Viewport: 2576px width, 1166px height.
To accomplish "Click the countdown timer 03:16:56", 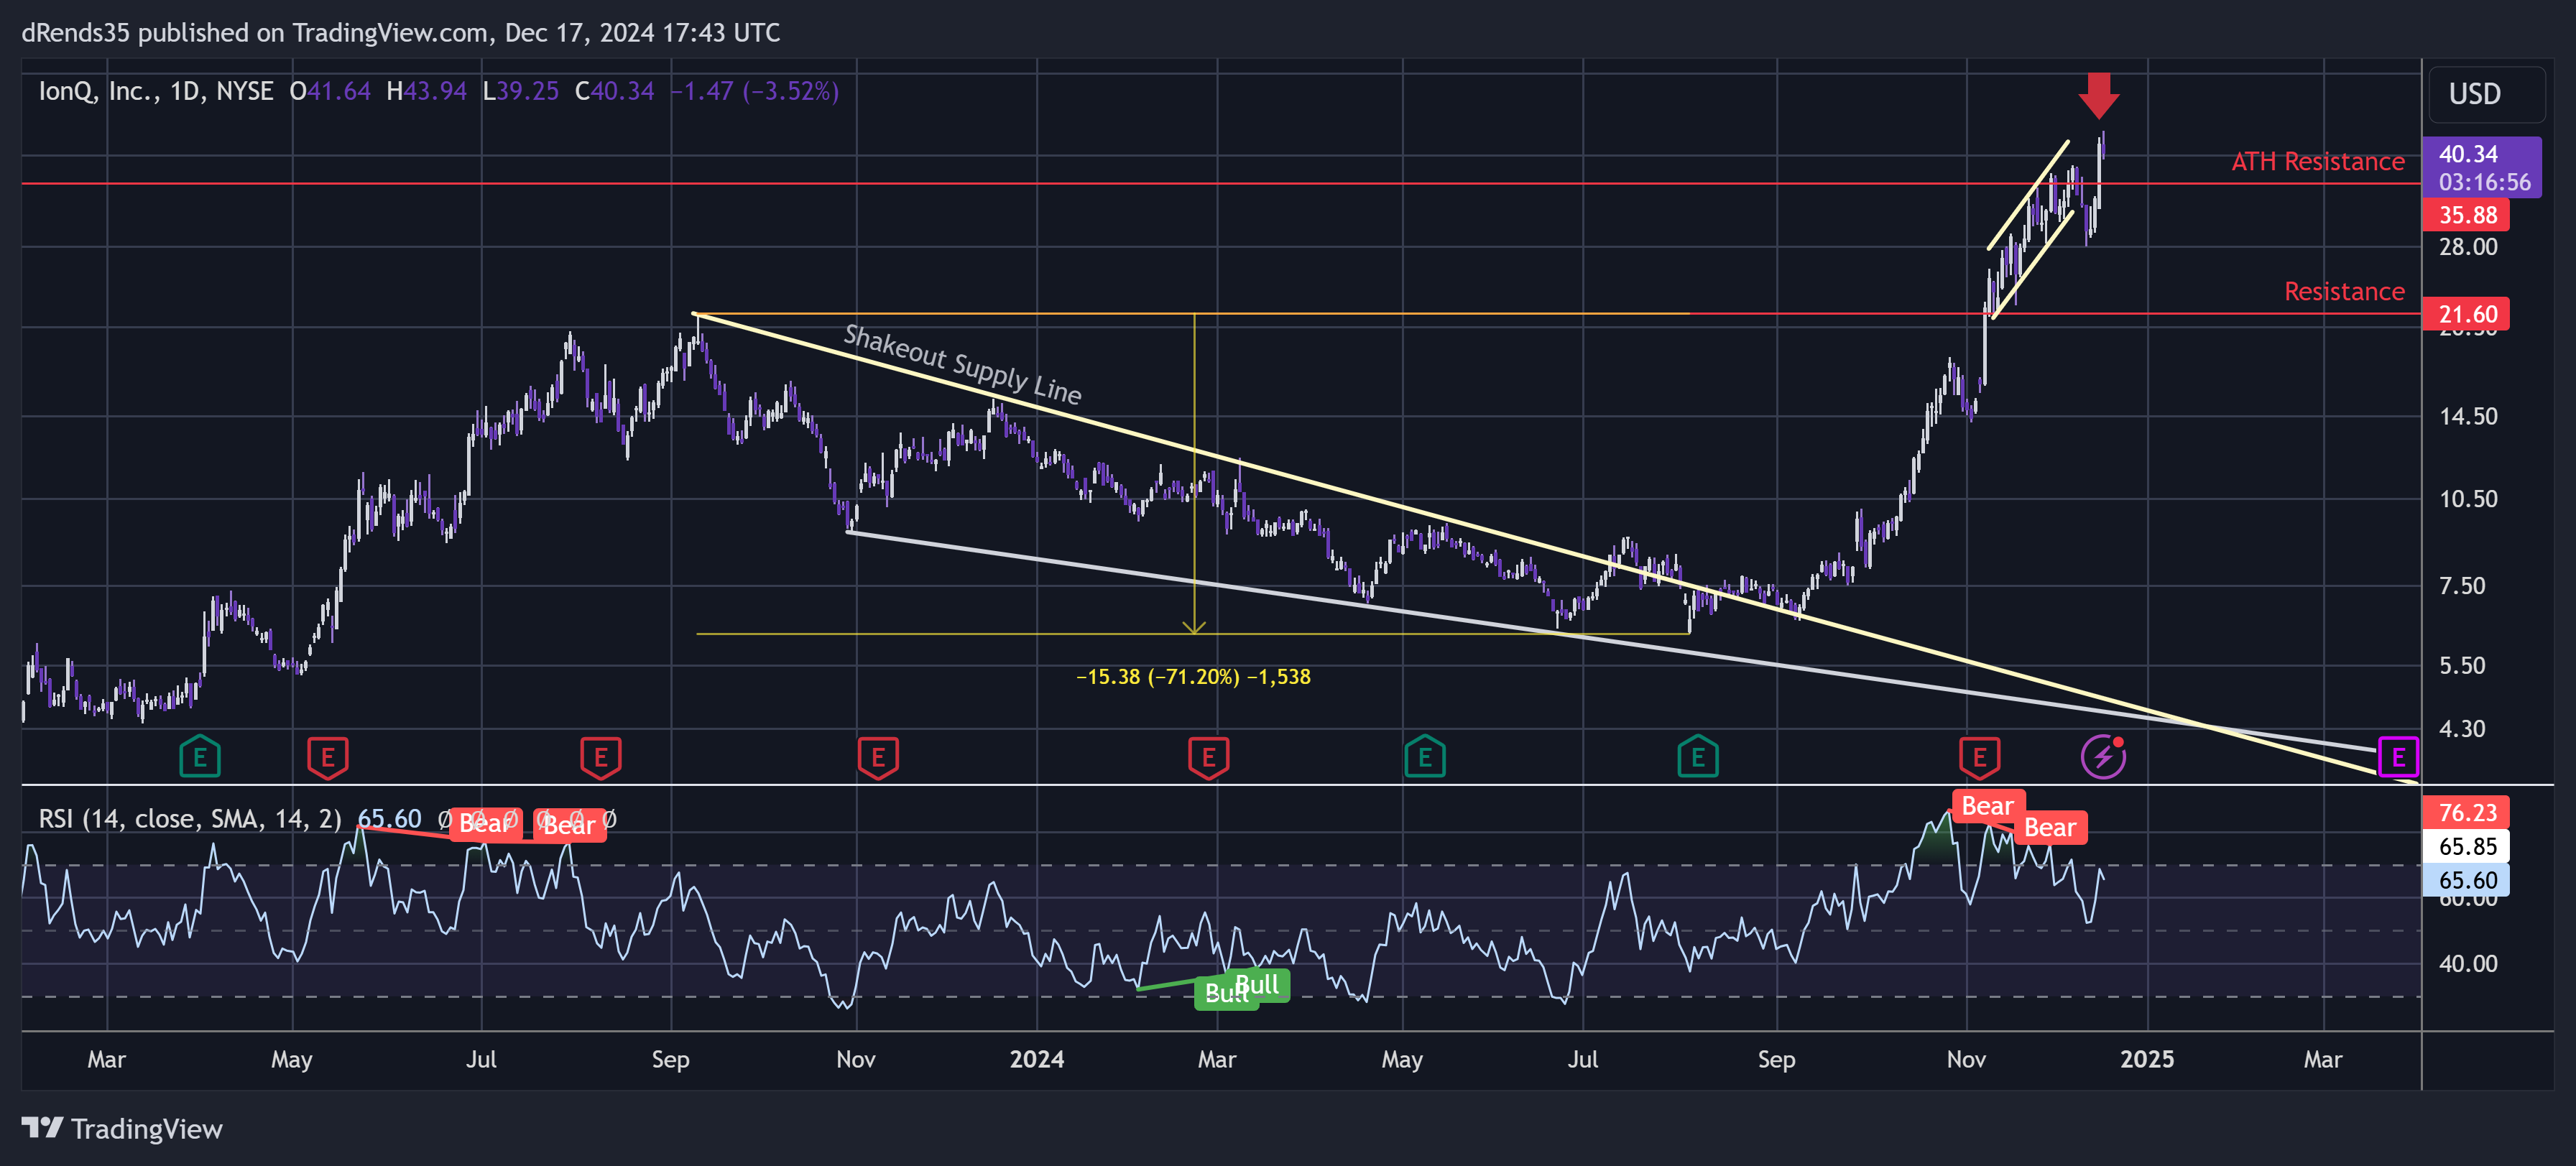I will [2484, 182].
